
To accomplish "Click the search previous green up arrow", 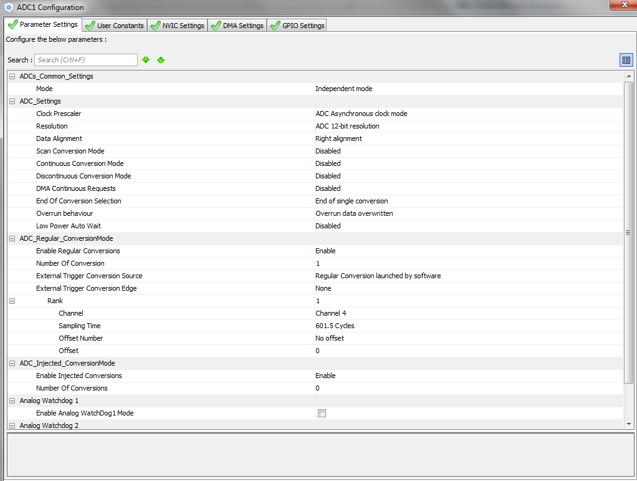I will tap(160, 59).
